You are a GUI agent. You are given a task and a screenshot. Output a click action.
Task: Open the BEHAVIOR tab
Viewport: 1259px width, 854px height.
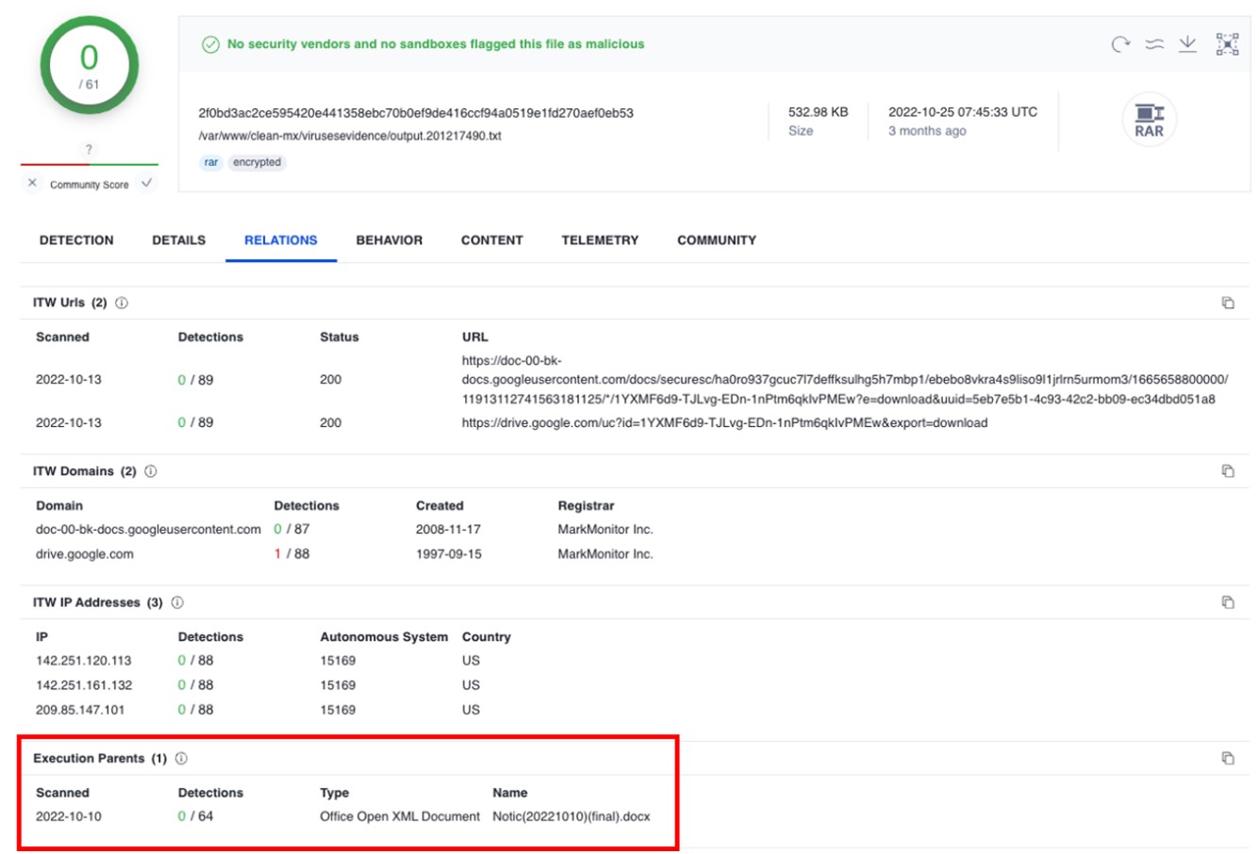[389, 240]
